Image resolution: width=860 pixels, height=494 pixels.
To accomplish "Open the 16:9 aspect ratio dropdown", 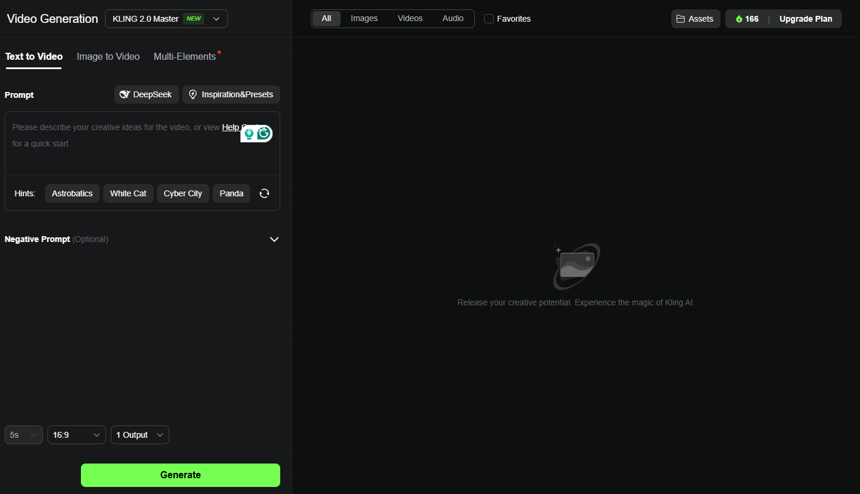I will point(76,435).
